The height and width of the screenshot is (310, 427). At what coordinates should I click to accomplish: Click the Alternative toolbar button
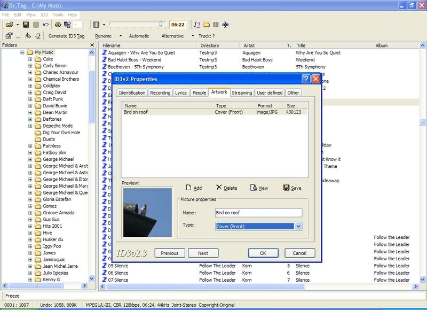point(172,36)
